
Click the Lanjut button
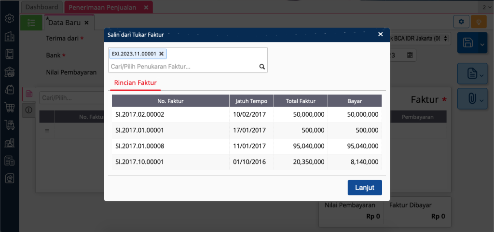pos(364,187)
